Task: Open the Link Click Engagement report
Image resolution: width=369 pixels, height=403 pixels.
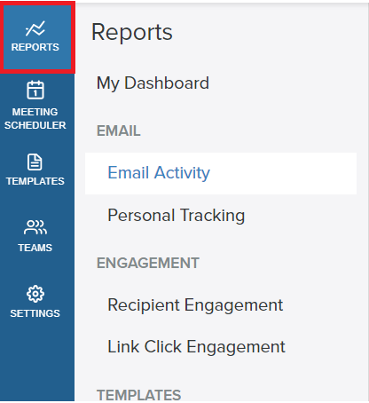Action: point(196,347)
